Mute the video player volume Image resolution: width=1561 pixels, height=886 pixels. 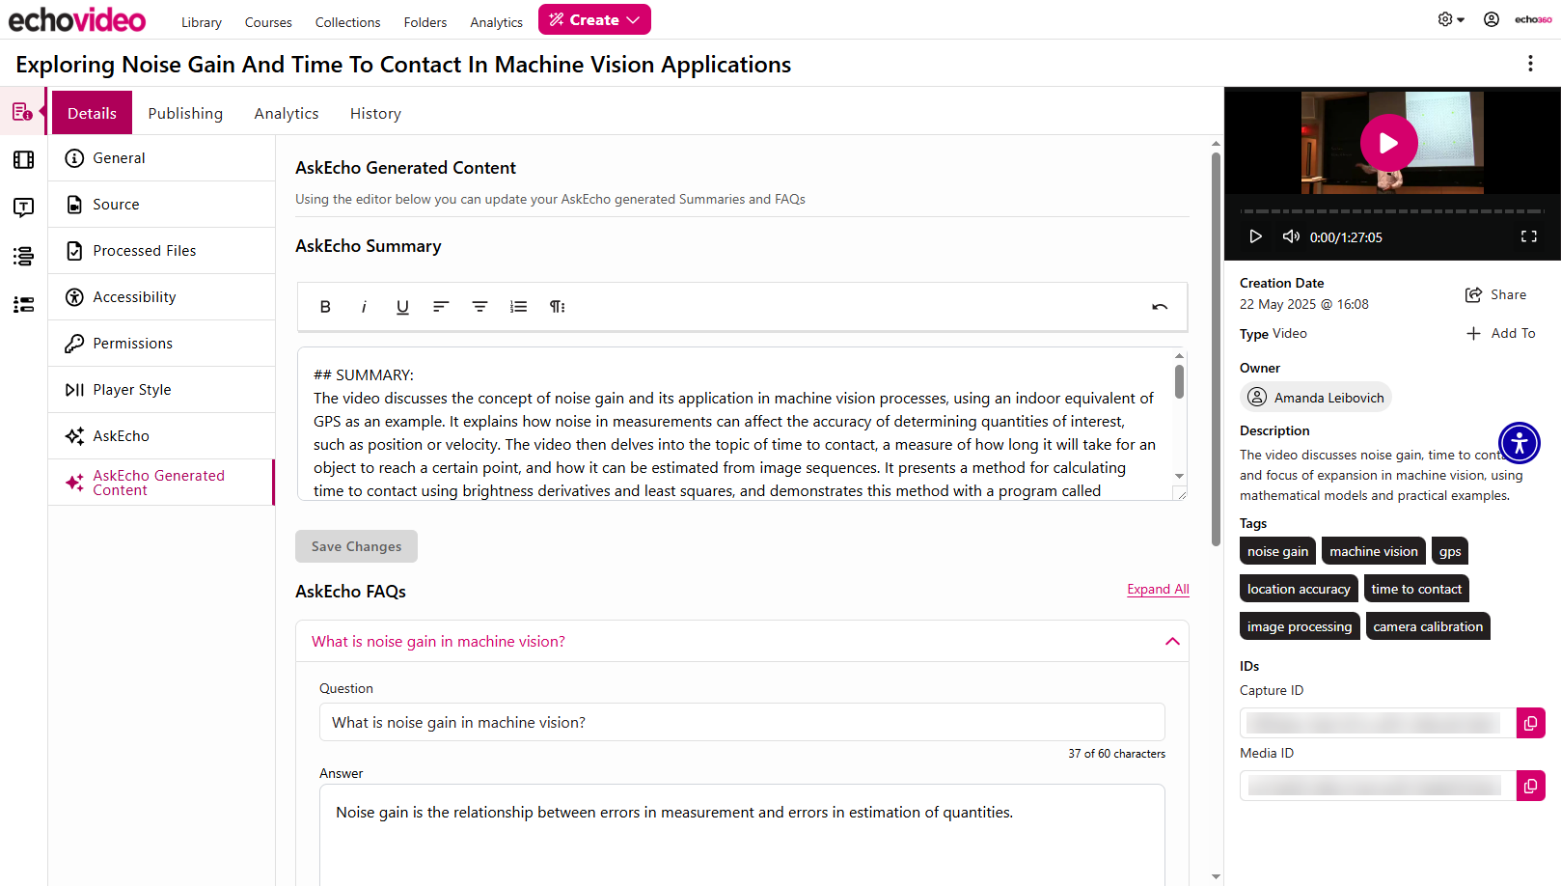(x=1291, y=236)
